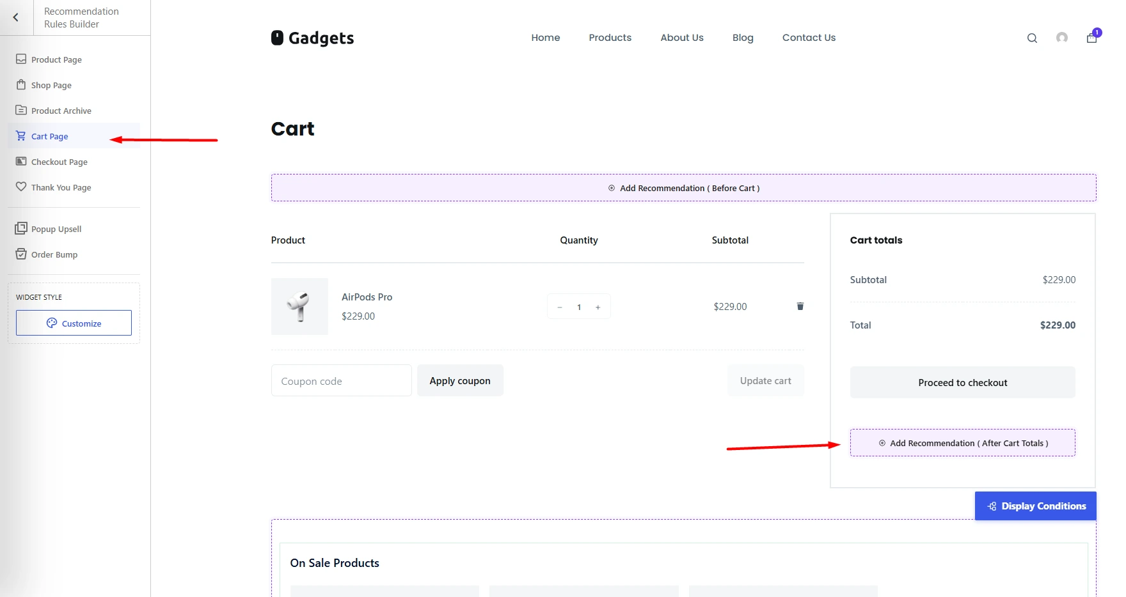Click the AirPods Pro quantity field

(x=579, y=307)
